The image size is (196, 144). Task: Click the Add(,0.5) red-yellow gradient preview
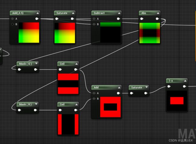click(29, 33)
